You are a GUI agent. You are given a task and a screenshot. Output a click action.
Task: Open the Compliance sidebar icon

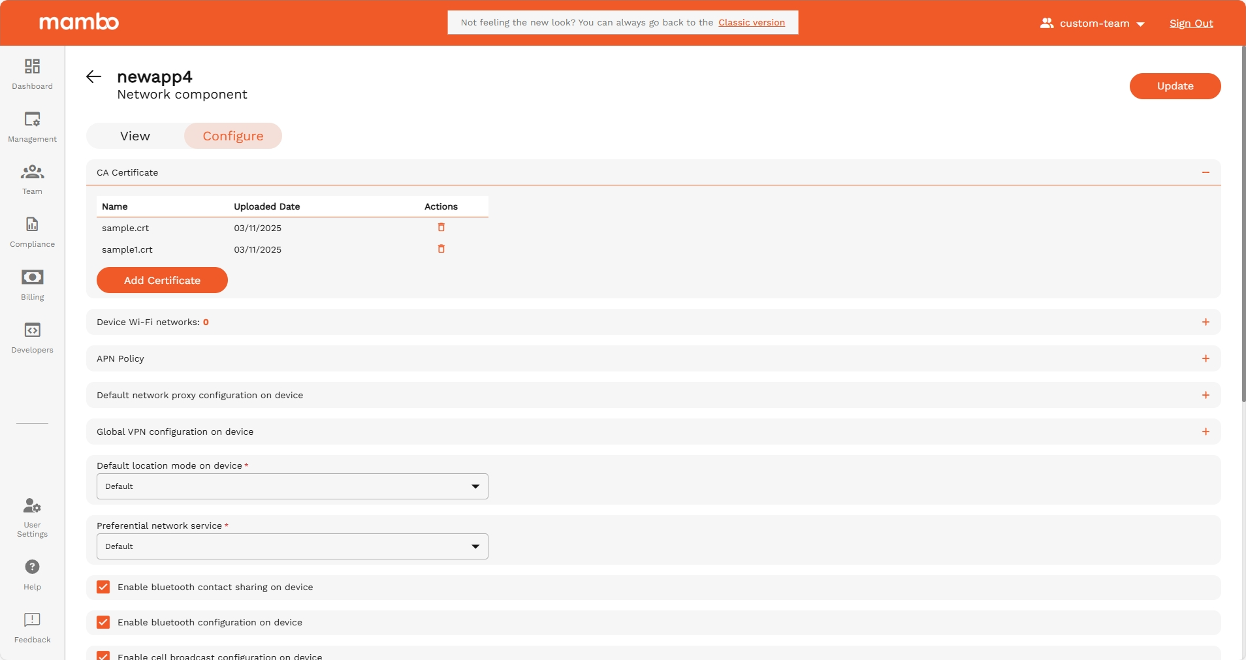tap(32, 225)
